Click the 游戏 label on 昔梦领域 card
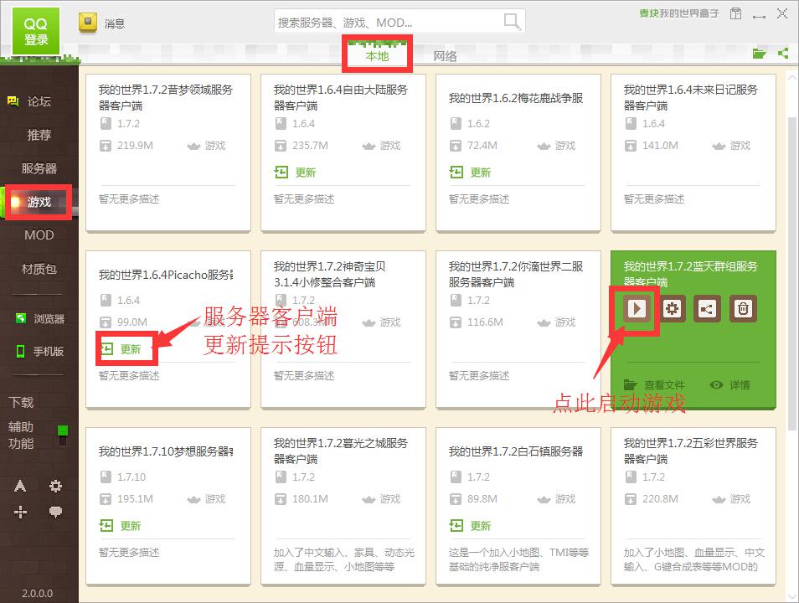Screen dimensions: 799x603 [x=215, y=146]
